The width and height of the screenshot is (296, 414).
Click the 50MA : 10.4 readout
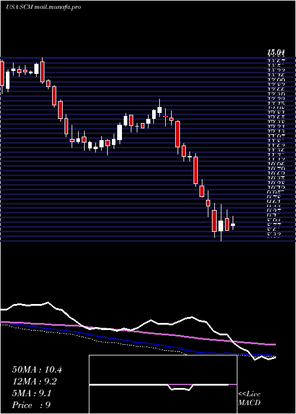(x=37, y=370)
